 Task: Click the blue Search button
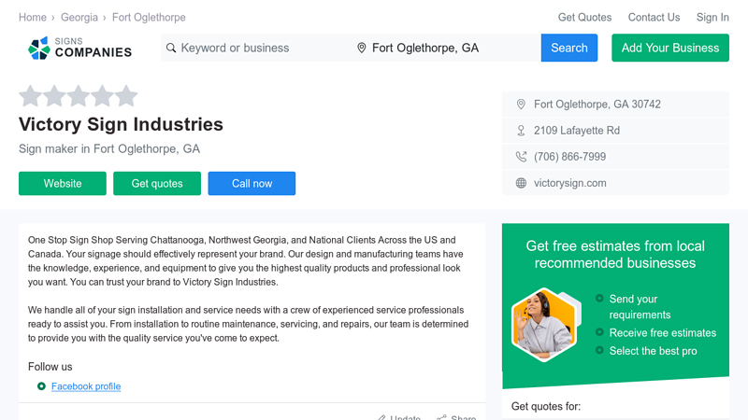point(569,48)
